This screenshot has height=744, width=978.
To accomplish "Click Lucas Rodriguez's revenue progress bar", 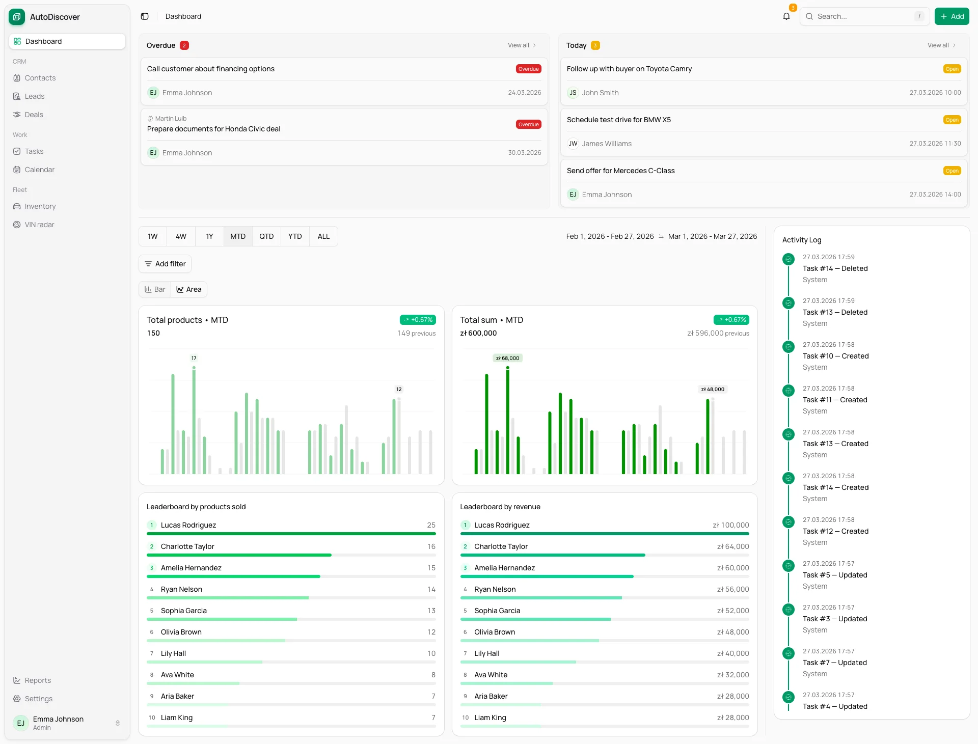I will [x=604, y=534].
